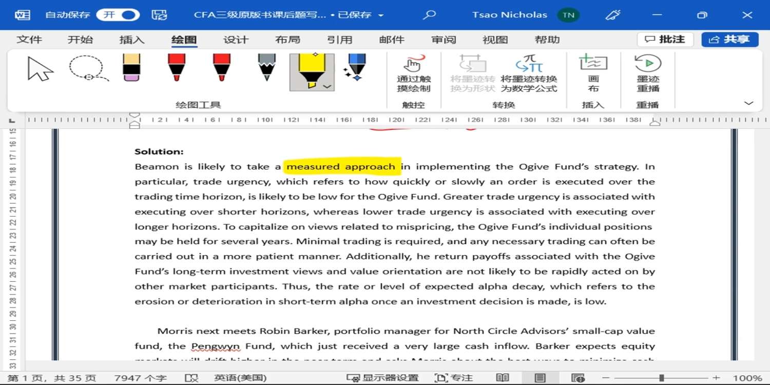The height and width of the screenshot is (385, 770).
Task: Switch to the 审阅 (Review) tab
Action: point(444,40)
